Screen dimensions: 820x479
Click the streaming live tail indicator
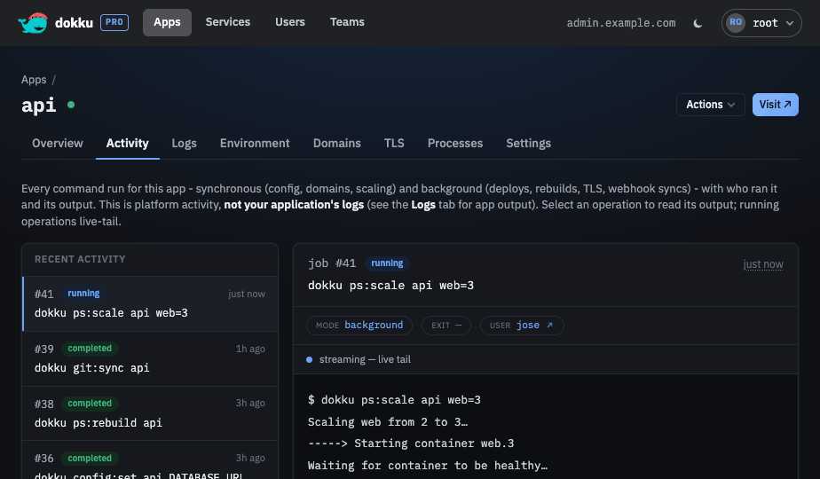point(359,360)
